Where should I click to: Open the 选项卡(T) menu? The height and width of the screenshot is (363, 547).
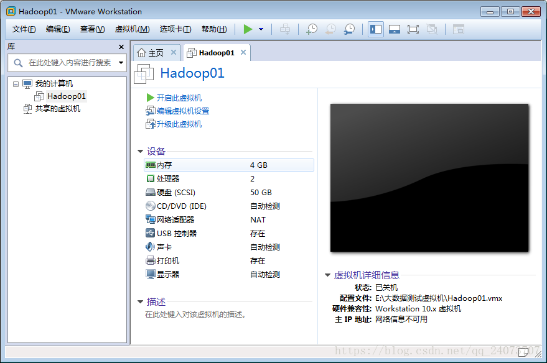[x=175, y=29]
